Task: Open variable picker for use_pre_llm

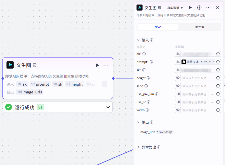Action: coord(218,94)
